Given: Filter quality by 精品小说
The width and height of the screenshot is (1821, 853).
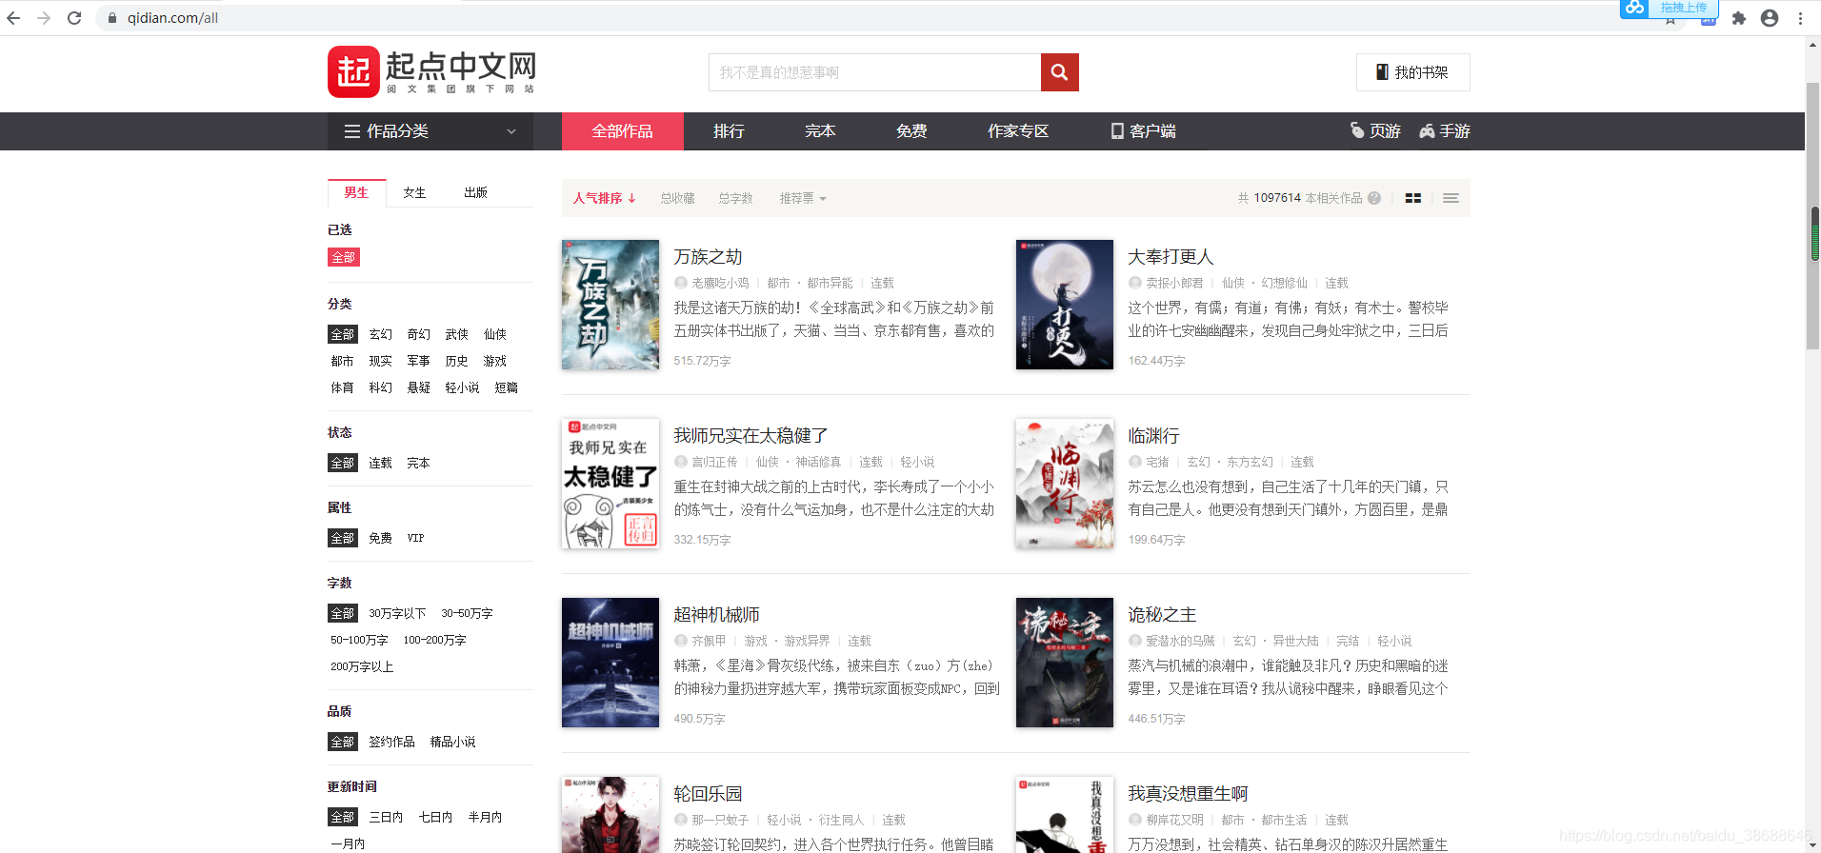Looking at the screenshot, I should 452,742.
